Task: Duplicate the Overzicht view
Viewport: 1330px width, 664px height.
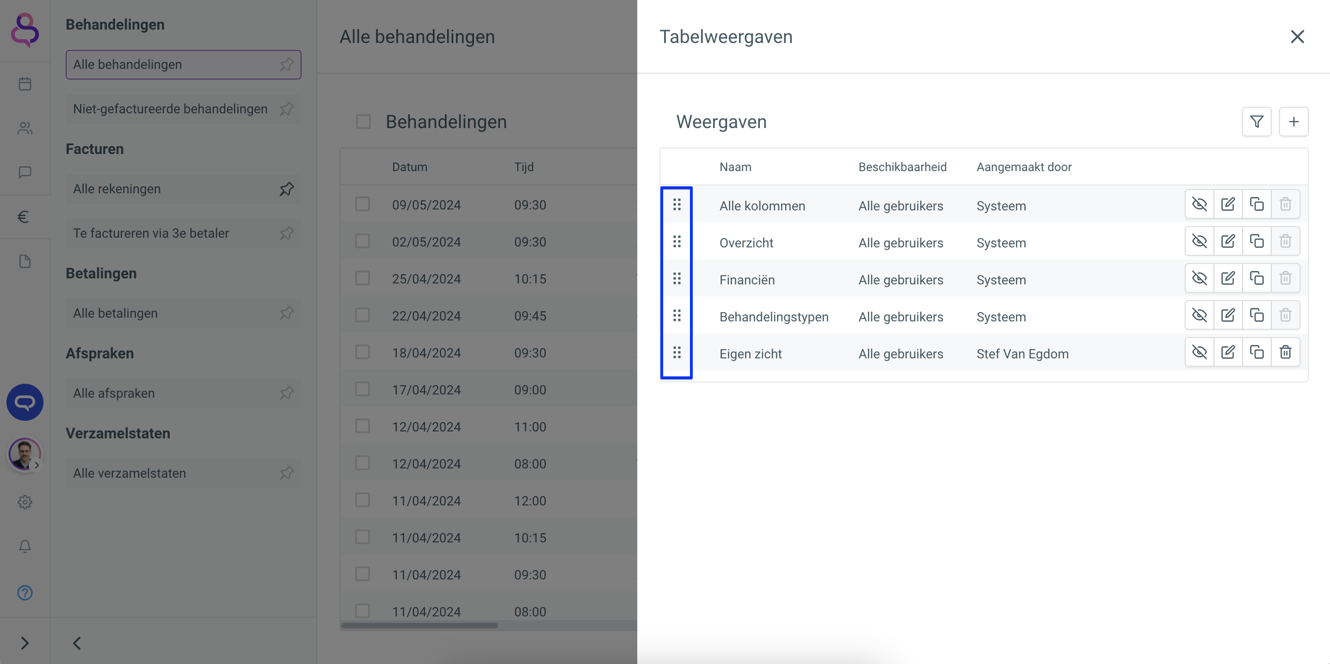Action: click(1256, 241)
